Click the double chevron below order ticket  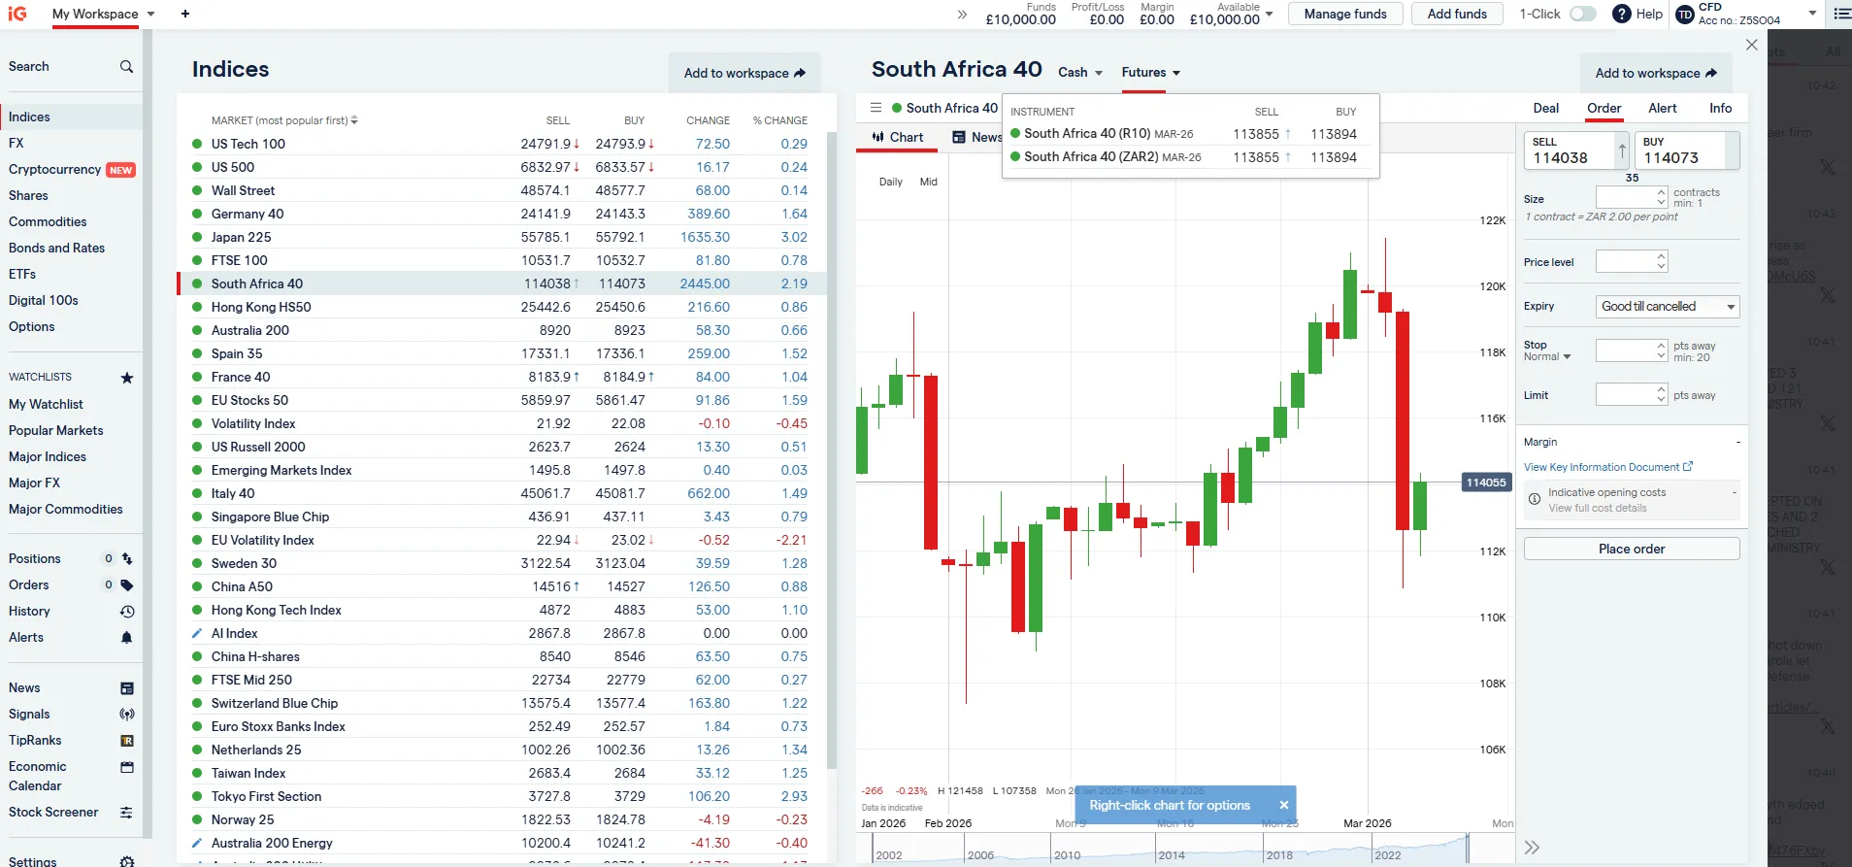point(1532,848)
